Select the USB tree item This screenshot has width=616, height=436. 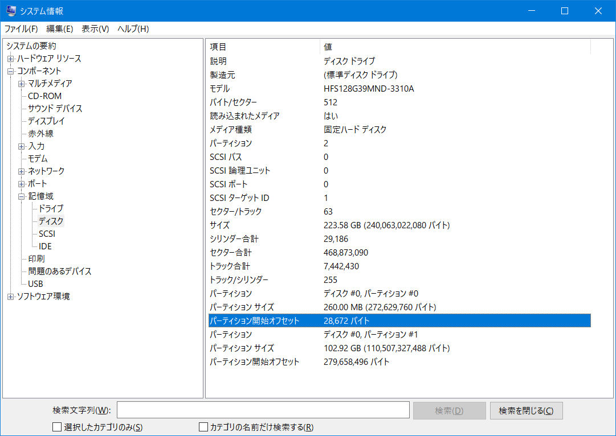35,284
